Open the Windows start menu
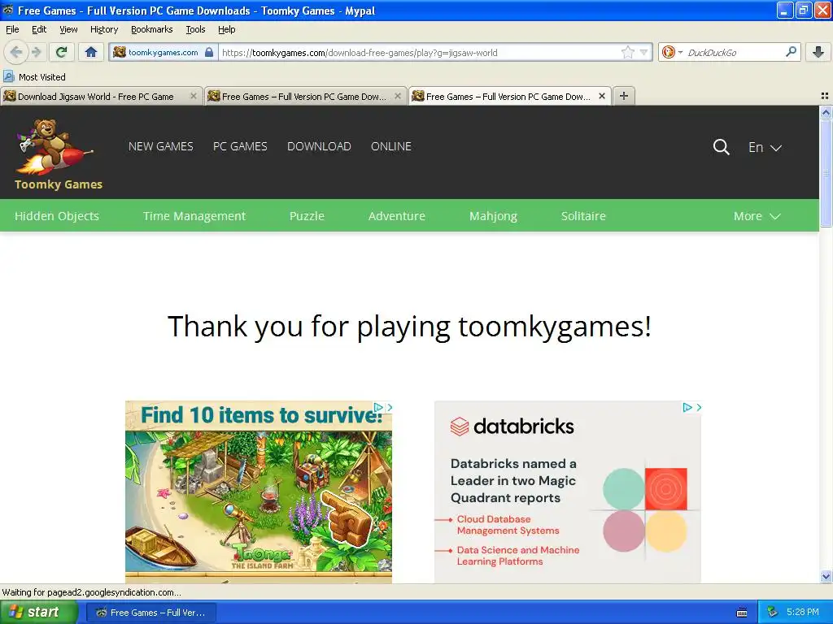The width and height of the screenshot is (833, 624). (37, 612)
